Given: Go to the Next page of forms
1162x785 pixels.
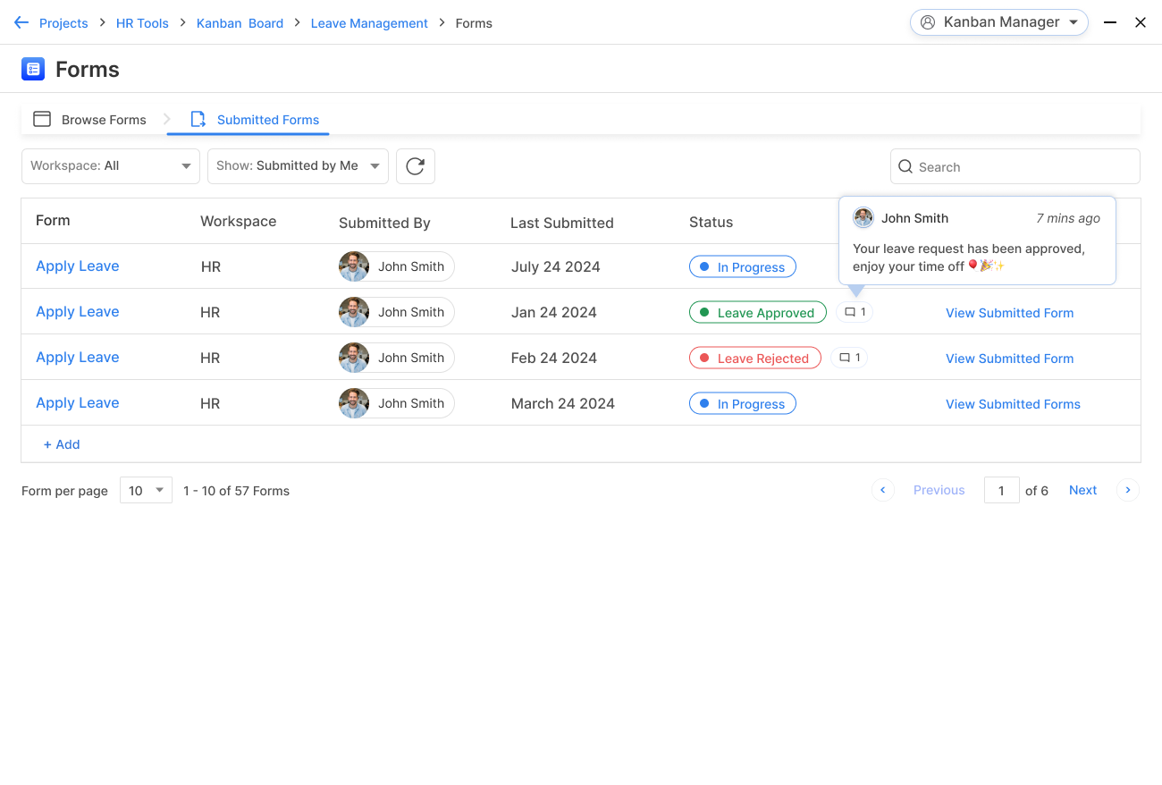Looking at the screenshot, I should click(1082, 490).
